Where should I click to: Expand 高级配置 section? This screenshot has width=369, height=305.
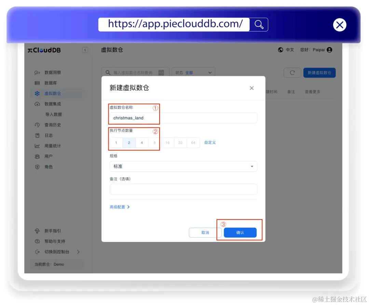click(120, 207)
